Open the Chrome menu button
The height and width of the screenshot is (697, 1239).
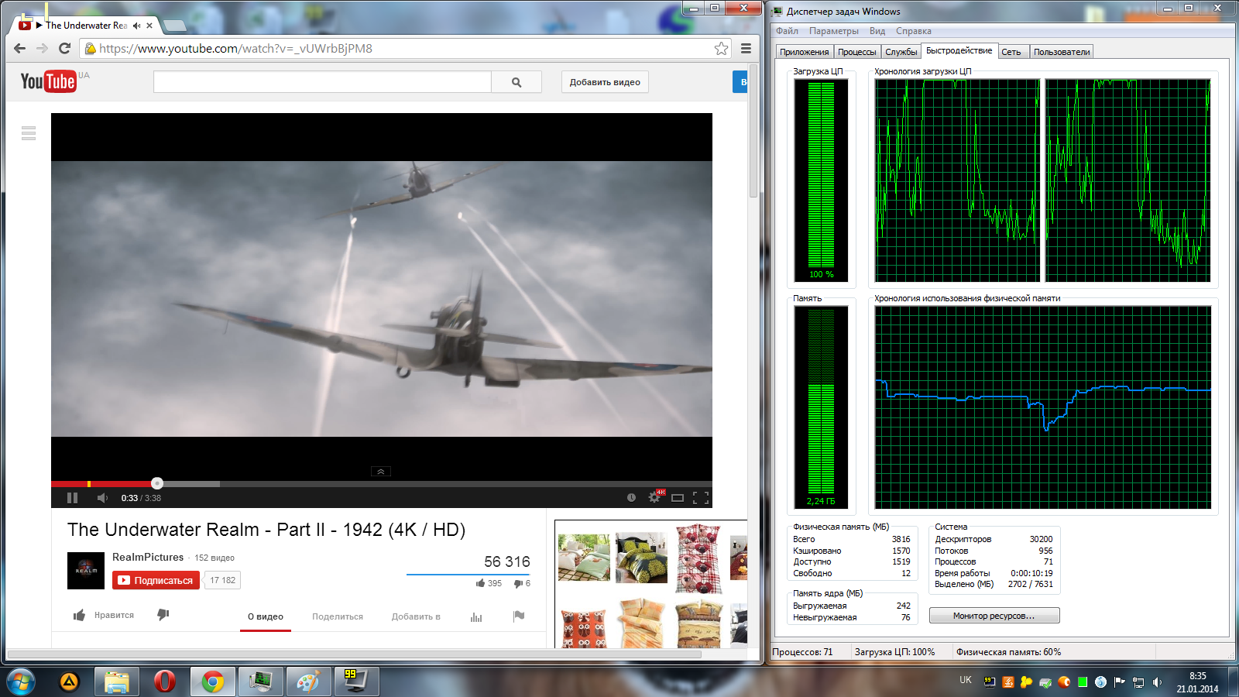point(746,49)
